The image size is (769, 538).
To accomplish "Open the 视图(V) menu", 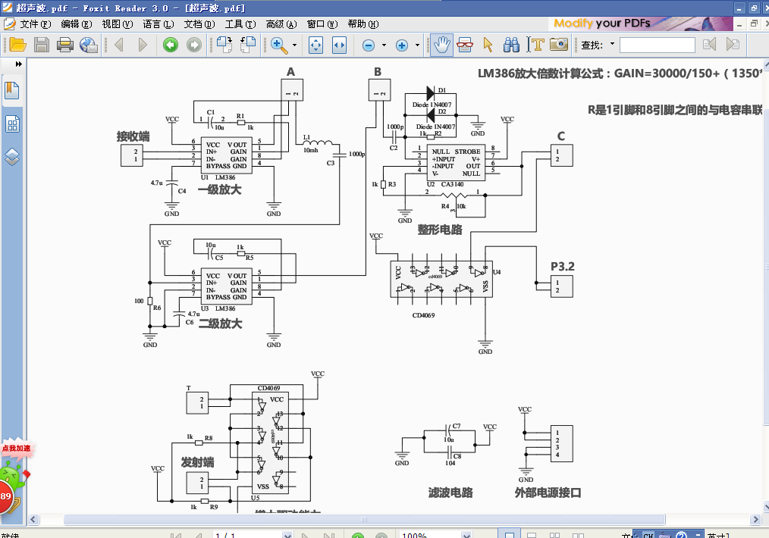I will (x=118, y=24).
